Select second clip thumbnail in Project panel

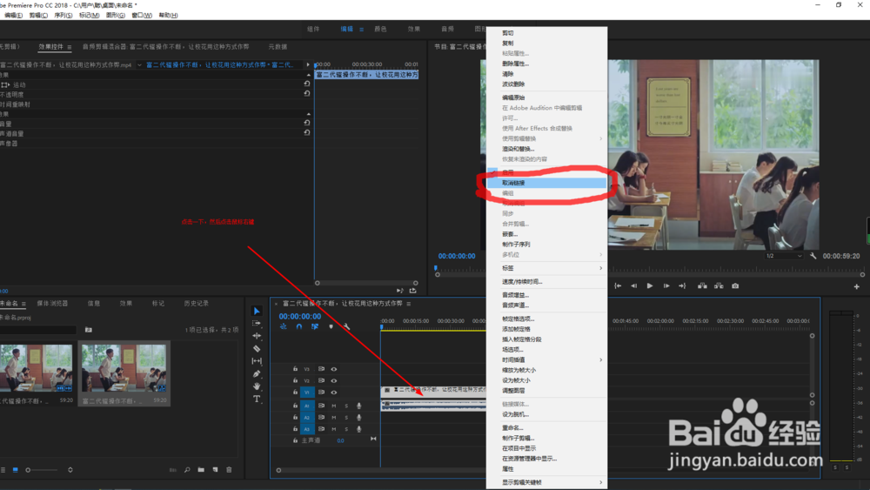point(124,368)
